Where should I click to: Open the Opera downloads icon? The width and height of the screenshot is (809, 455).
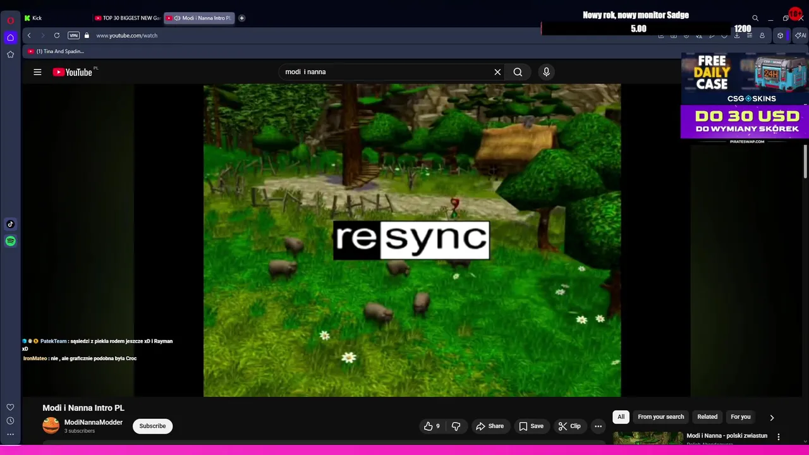click(x=737, y=35)
